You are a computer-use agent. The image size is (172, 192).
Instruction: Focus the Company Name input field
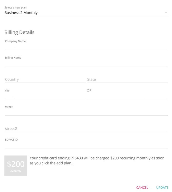(x=86, y=47)
